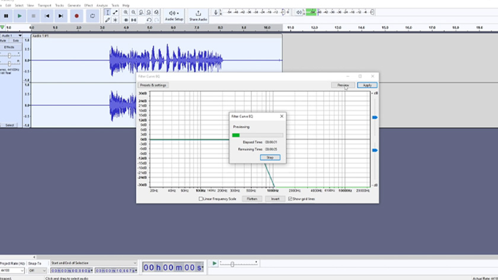This screenshot has height=280, width=498.
Task: Click the Share Audio icon
Action: click(198, 14)
